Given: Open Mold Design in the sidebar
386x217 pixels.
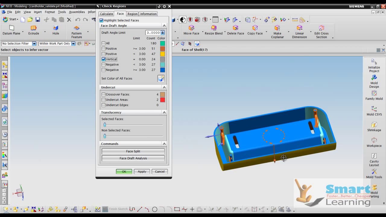Looking at the screenshot, I should click(374, 81).
